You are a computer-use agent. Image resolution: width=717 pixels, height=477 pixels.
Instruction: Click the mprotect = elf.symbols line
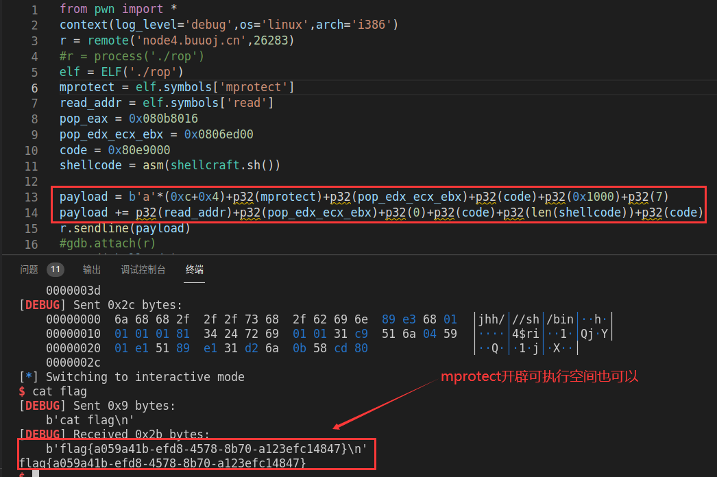click(x=176, y=87)
